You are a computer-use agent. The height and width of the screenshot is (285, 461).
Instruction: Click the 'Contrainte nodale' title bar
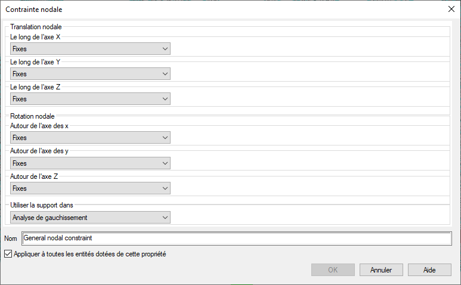click(179, 9)
